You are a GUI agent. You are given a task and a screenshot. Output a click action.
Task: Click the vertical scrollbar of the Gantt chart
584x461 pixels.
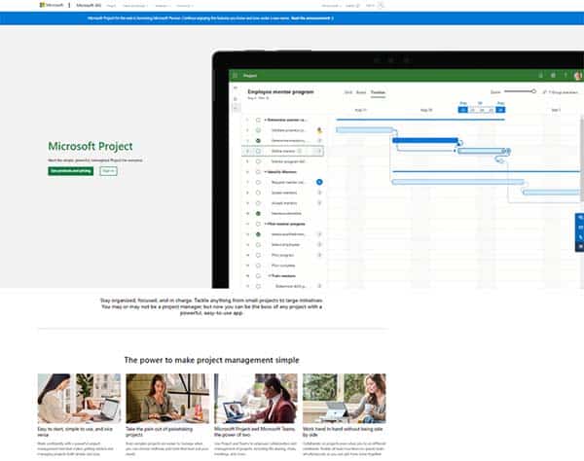[582, 160]
